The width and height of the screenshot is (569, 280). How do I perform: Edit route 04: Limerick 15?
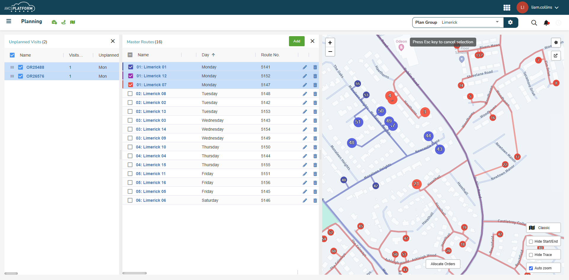pos(305,165)
